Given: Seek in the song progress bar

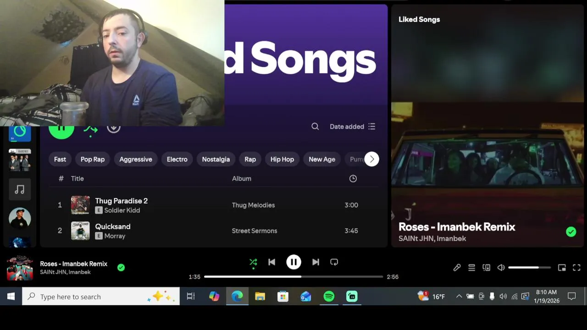Looking at the screenshot, I should tap(293, 277).
